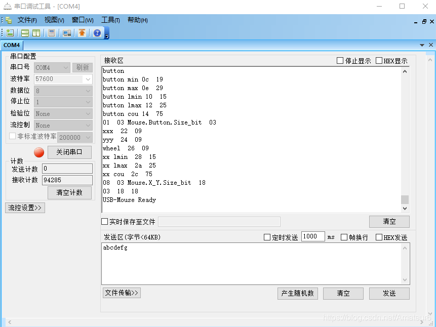Click the 接收计数 94285 field

pos(67,180)
